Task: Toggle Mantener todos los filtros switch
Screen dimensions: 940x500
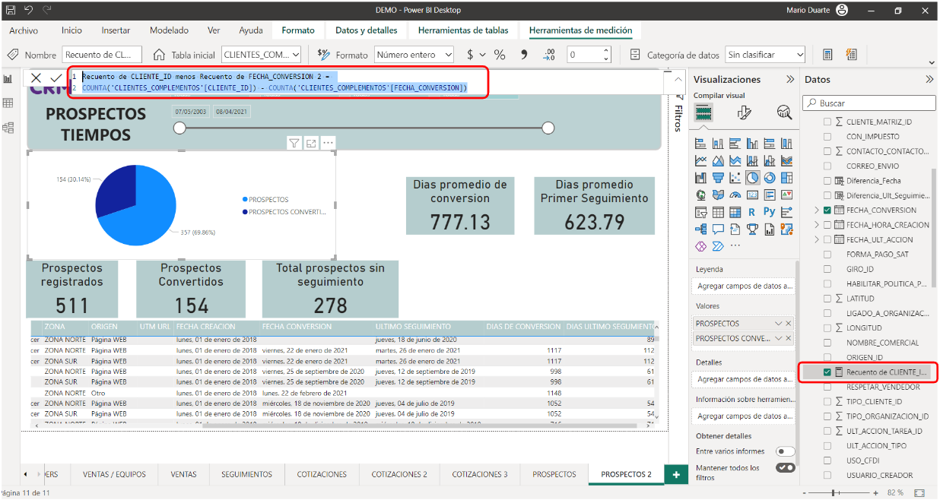Action: click(x=785, y=468)
